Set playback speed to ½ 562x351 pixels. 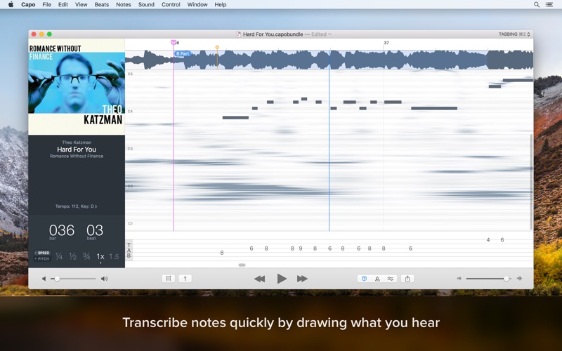pyautogui.click(x=73, y=256)
